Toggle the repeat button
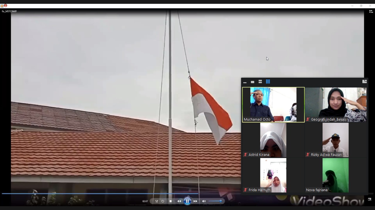This screenshot has width=375, height=210. tap(163, 201)
